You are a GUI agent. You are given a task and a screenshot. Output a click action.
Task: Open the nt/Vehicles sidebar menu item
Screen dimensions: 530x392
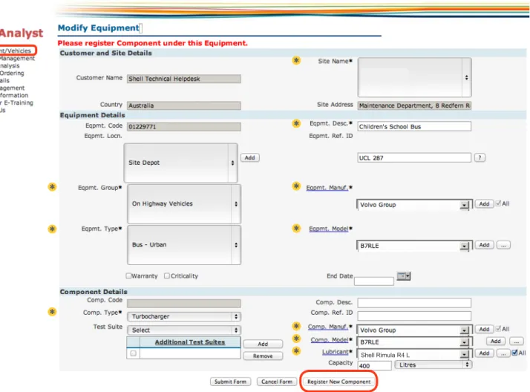coord(16,50)
